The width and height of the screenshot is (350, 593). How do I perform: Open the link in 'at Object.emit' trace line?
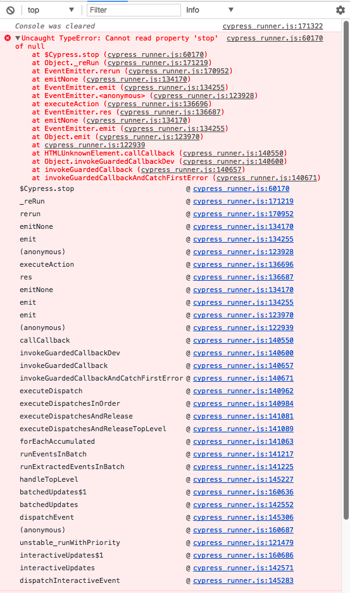149,137
